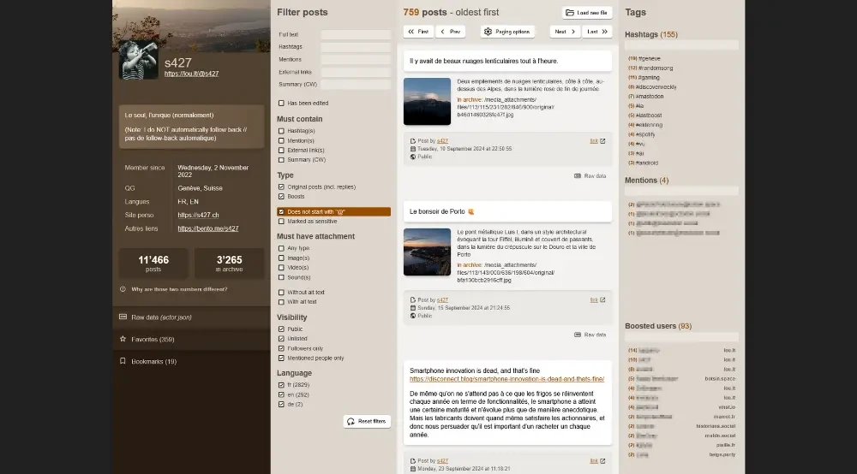Click Reset filters refresh icon

[352, 421]
